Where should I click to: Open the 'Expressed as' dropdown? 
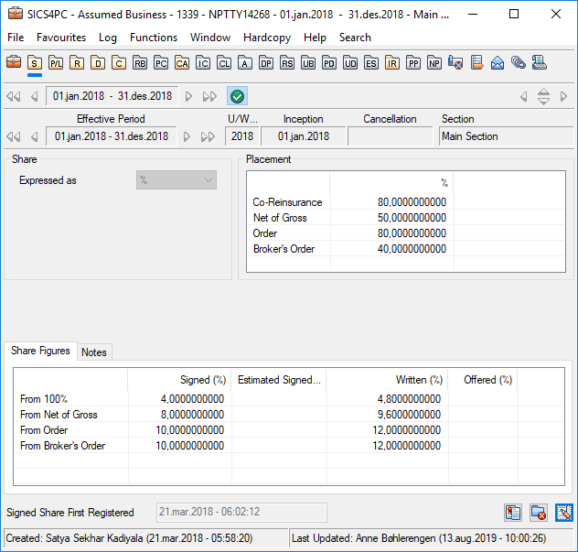(177, 180)
